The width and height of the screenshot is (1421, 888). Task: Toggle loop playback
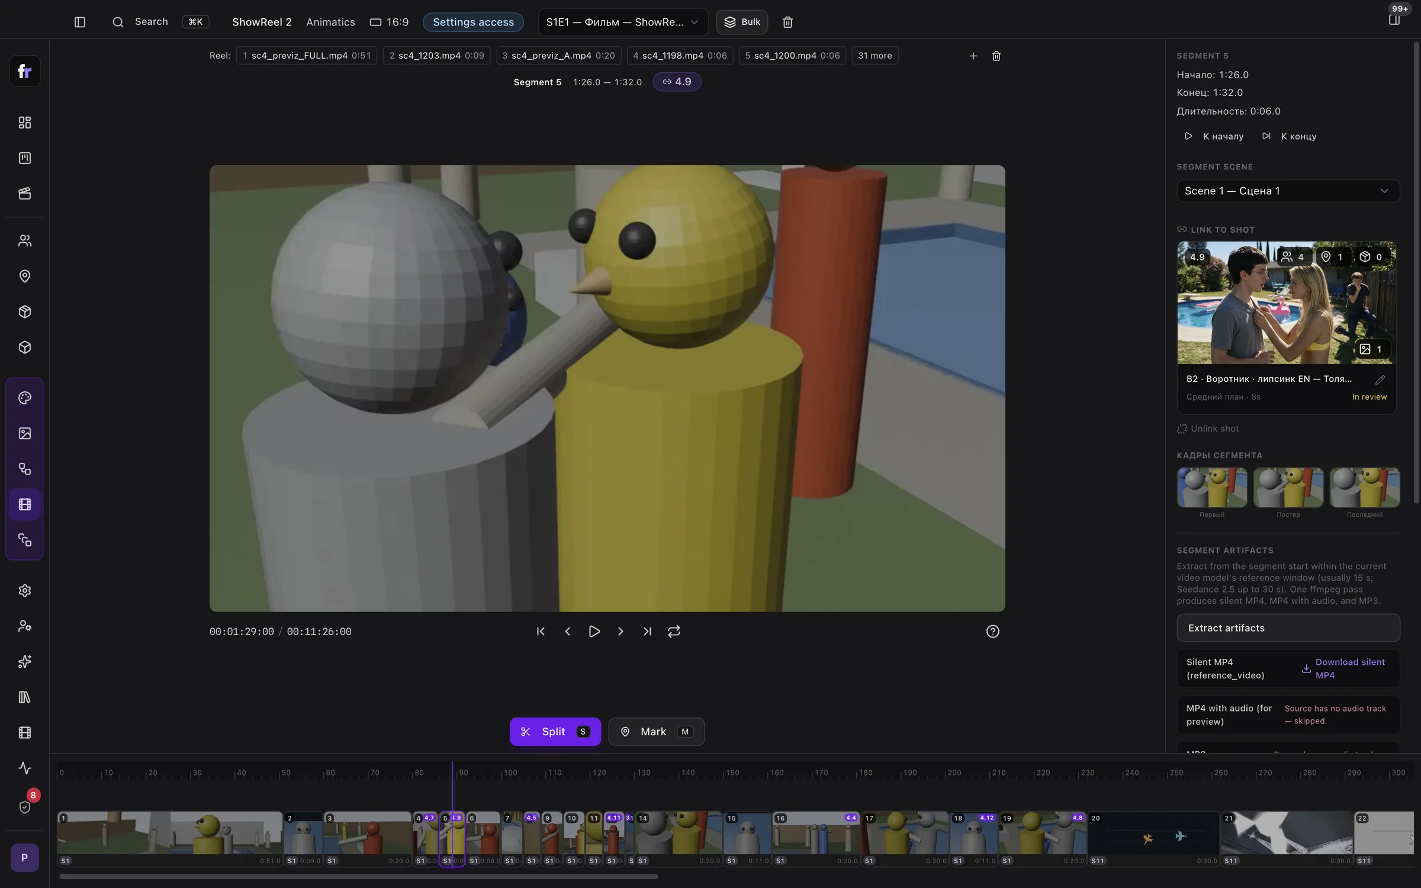click(674, 631)
